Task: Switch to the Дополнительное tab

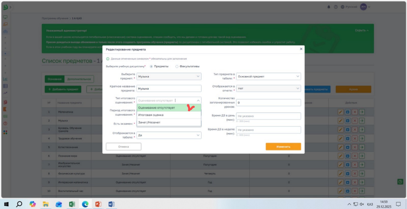Action: coord(79,79)
